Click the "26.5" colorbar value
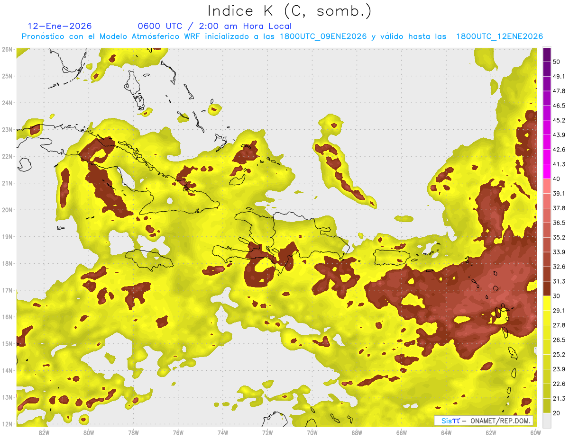The image size is (569, 439). 559,340
